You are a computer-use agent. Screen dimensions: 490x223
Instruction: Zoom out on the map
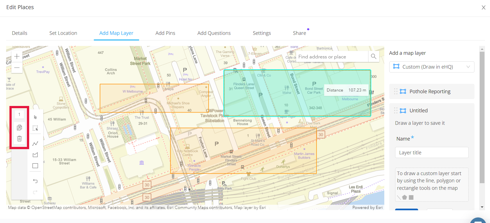click(x=17, y=68)
